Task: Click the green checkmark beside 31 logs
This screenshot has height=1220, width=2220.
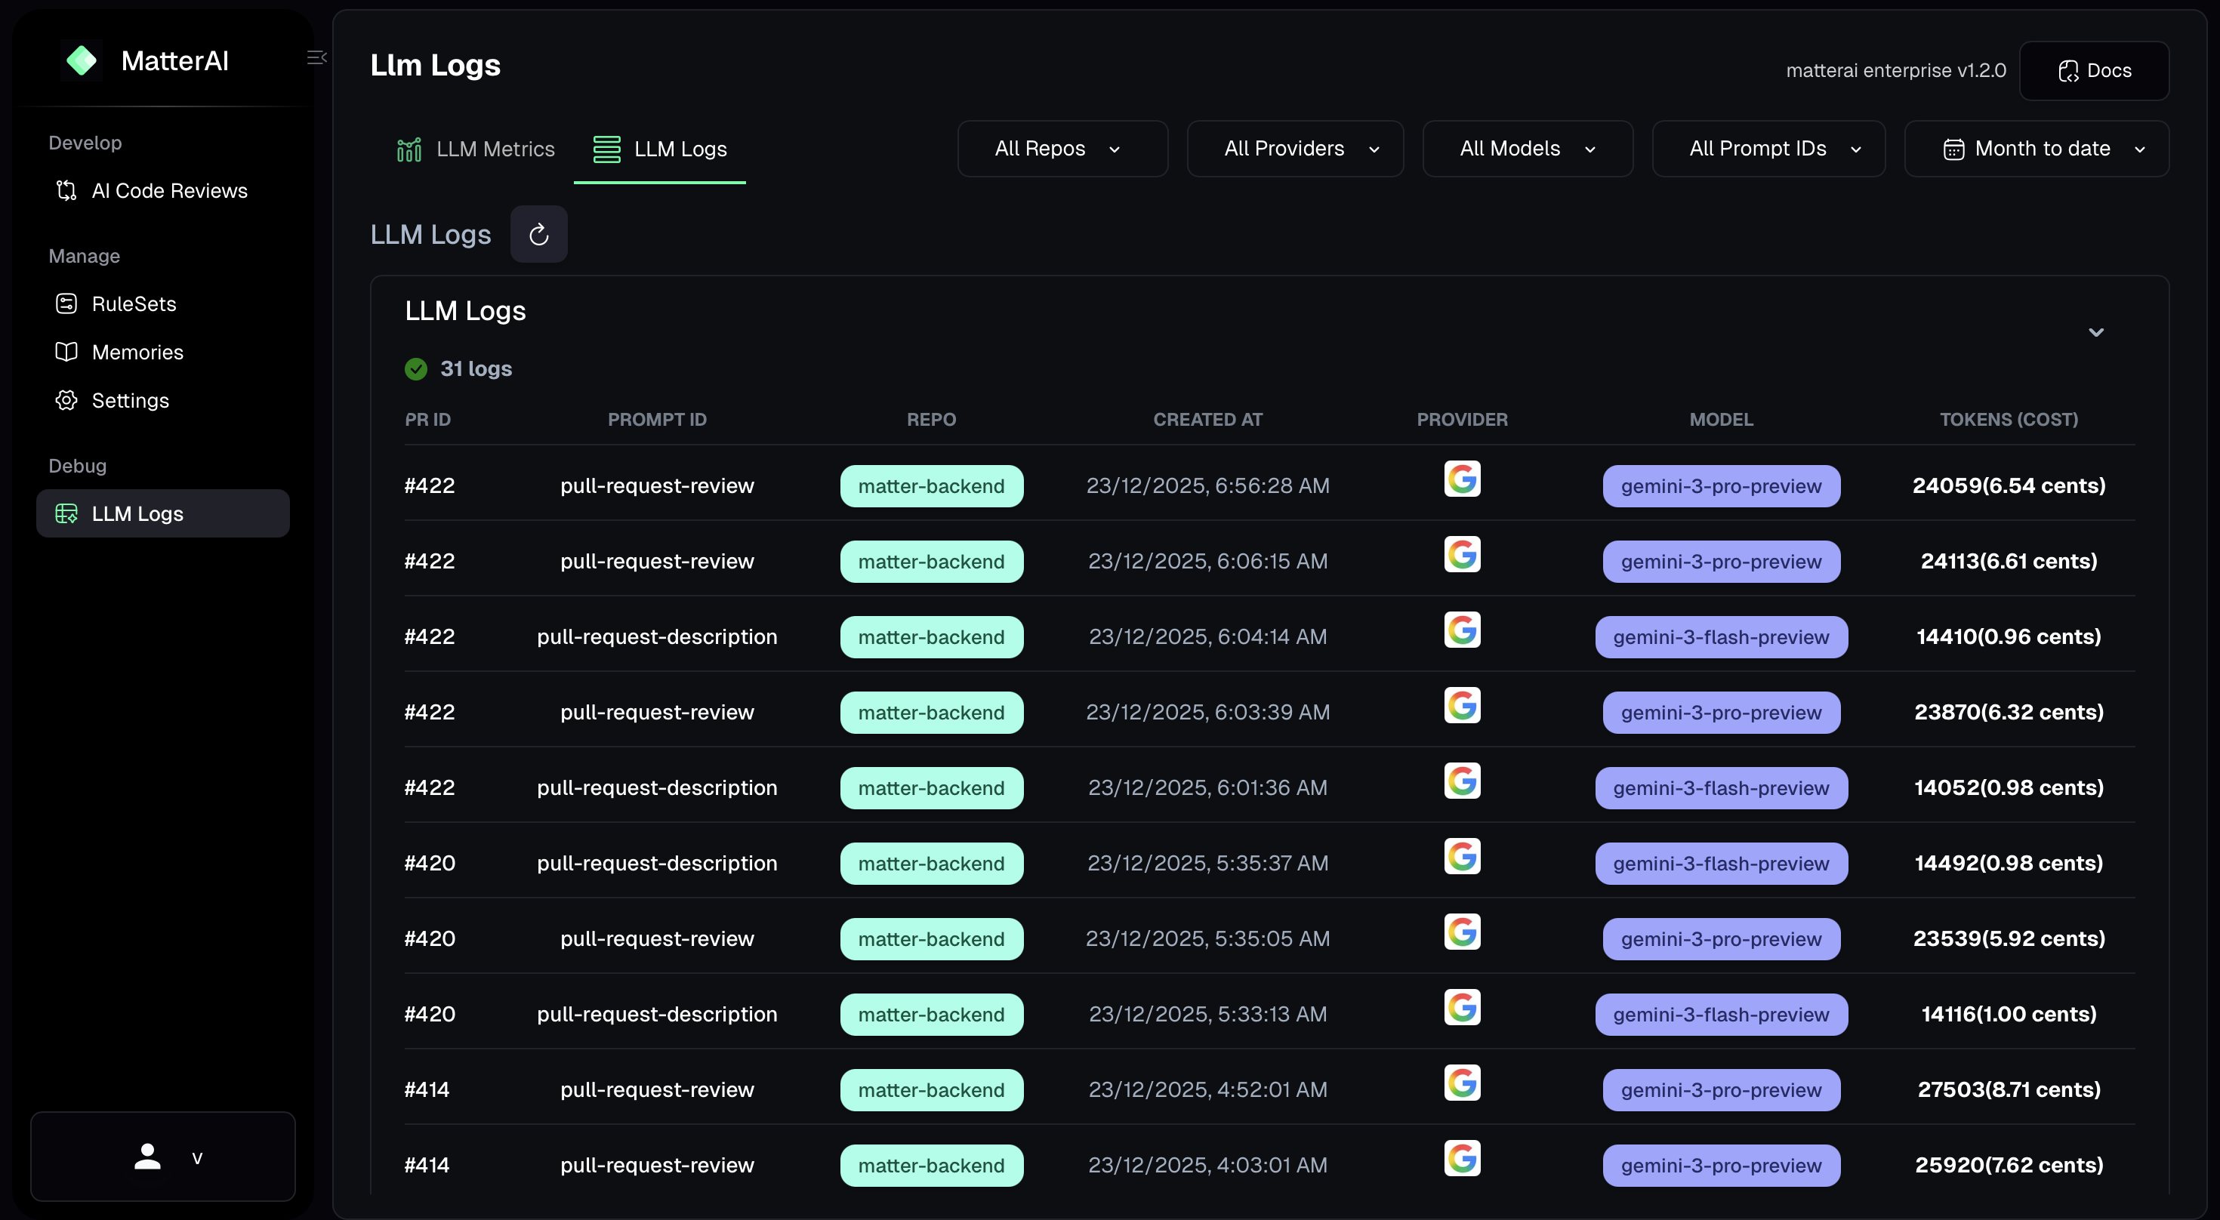Action: (x=415, y=368)
